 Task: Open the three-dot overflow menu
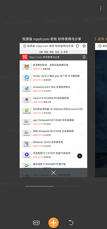(100, 8)
